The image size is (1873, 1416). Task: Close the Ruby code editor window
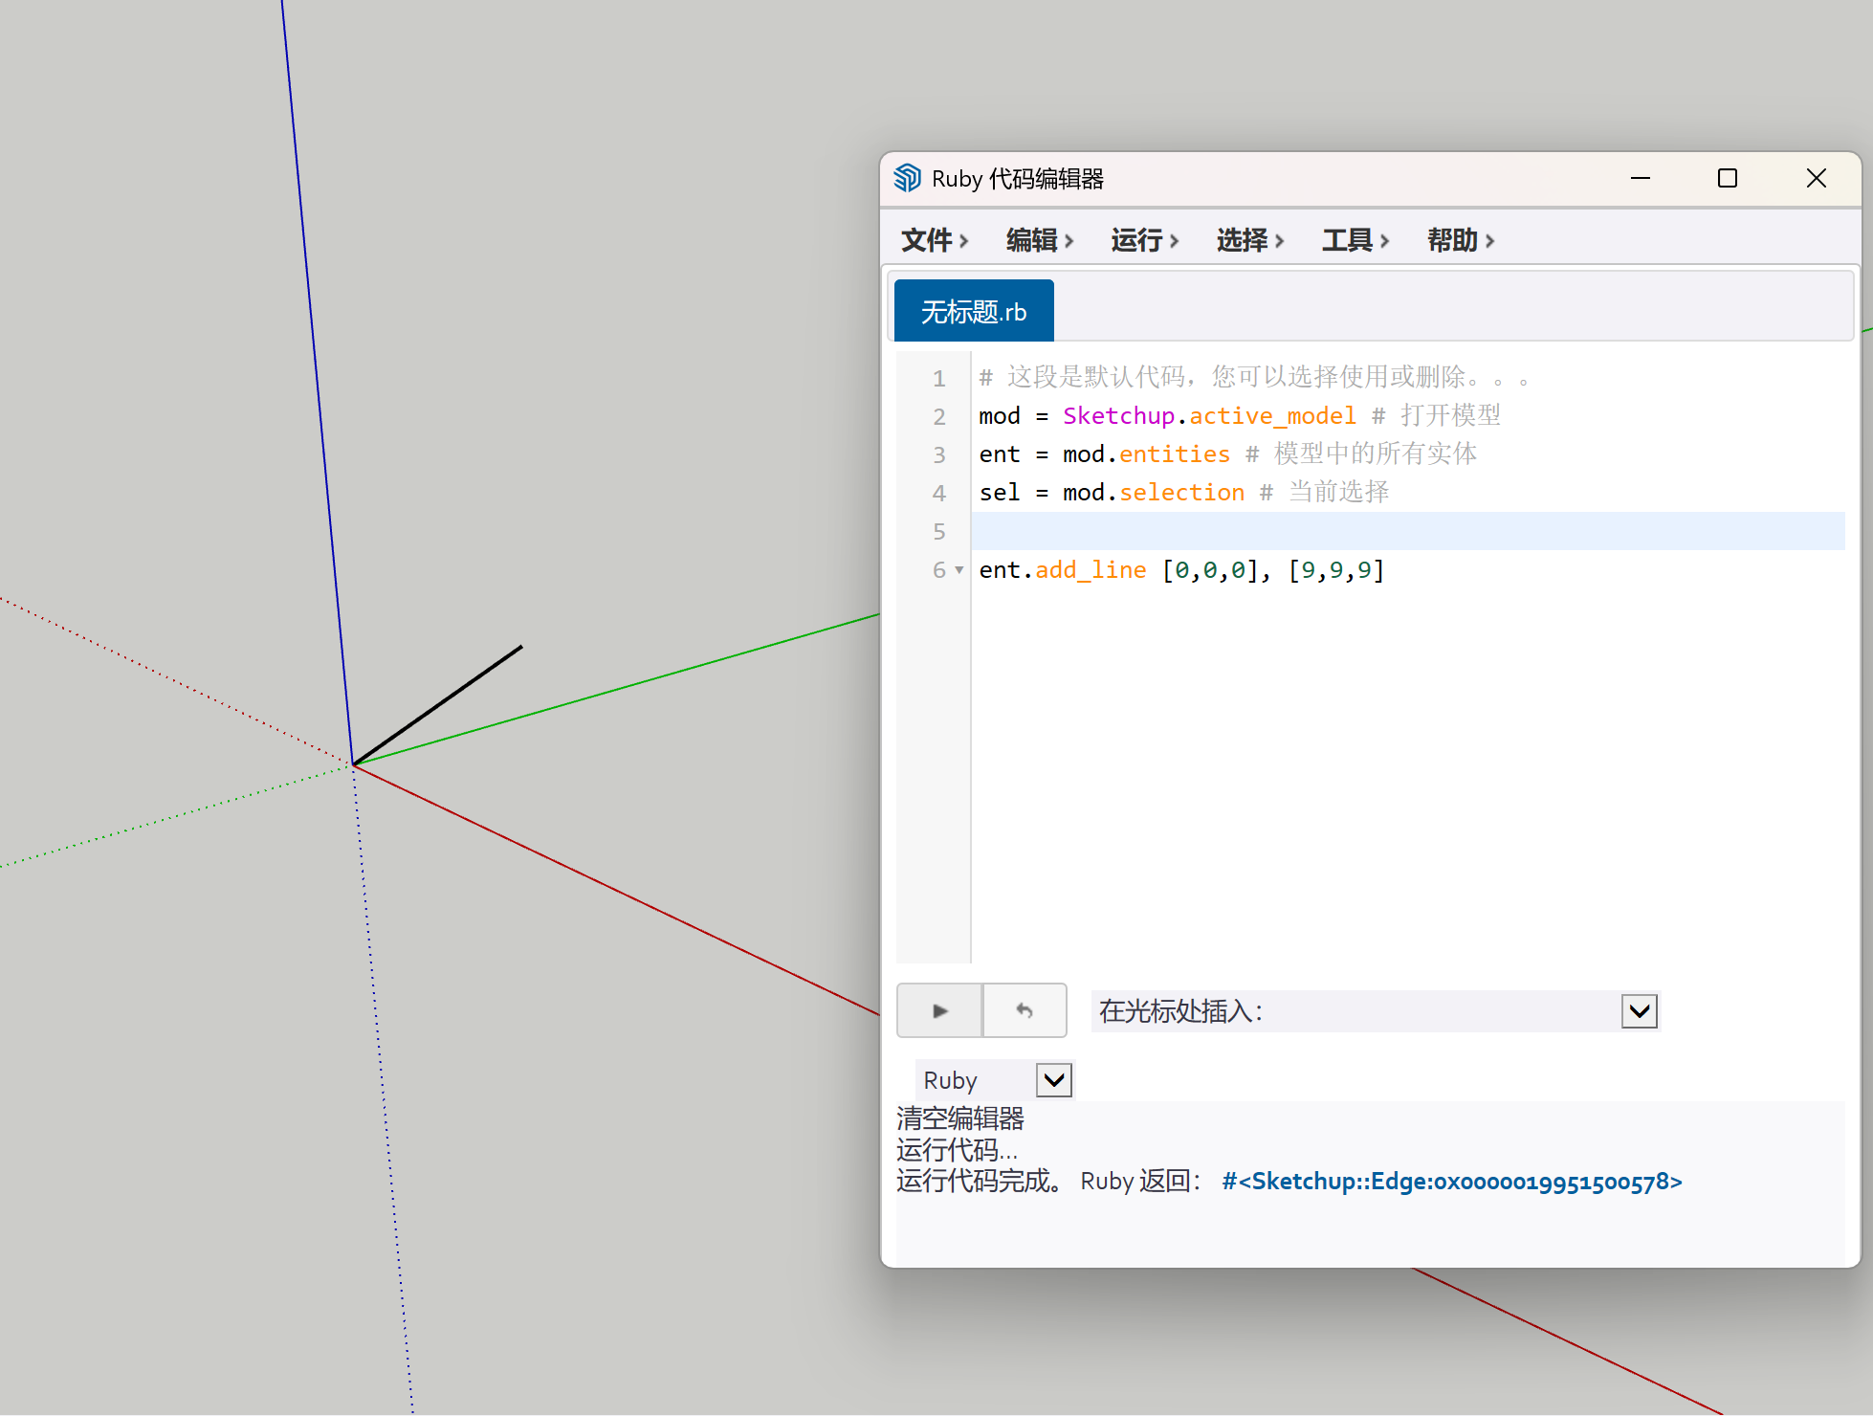[x=1817, y=178]
